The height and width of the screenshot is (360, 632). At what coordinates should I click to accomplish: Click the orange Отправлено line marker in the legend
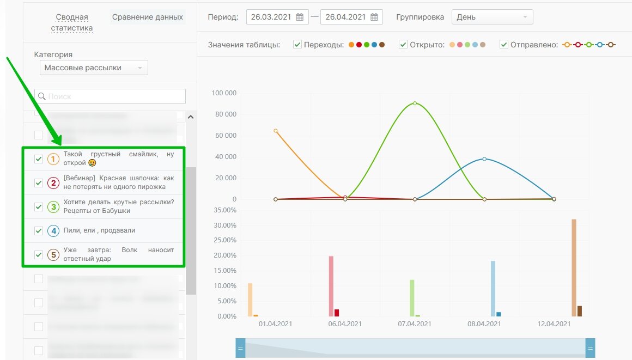pos(567,45)
